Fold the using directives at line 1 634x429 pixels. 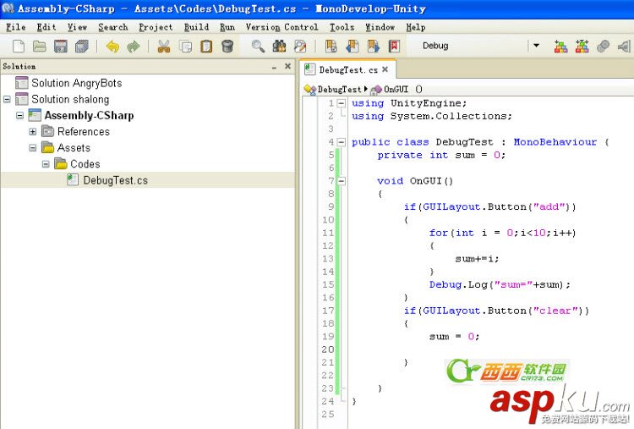[342, 103]
